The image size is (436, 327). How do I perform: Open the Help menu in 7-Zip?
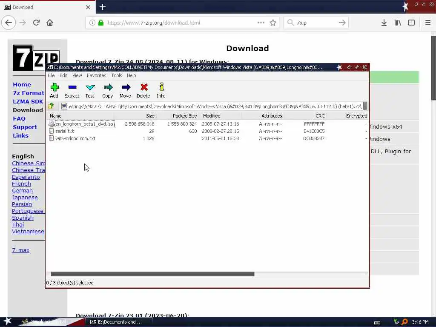(x=132, y=75)
